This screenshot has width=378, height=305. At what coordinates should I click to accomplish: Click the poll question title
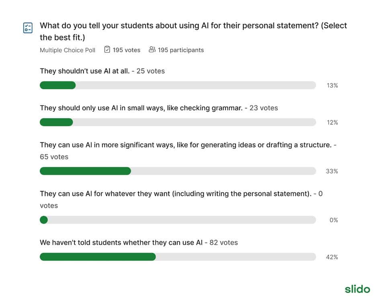click(193, 31)
